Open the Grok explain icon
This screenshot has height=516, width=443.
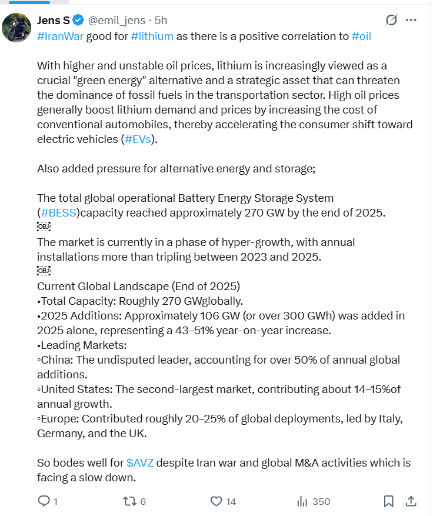click(x=391, y=21)
